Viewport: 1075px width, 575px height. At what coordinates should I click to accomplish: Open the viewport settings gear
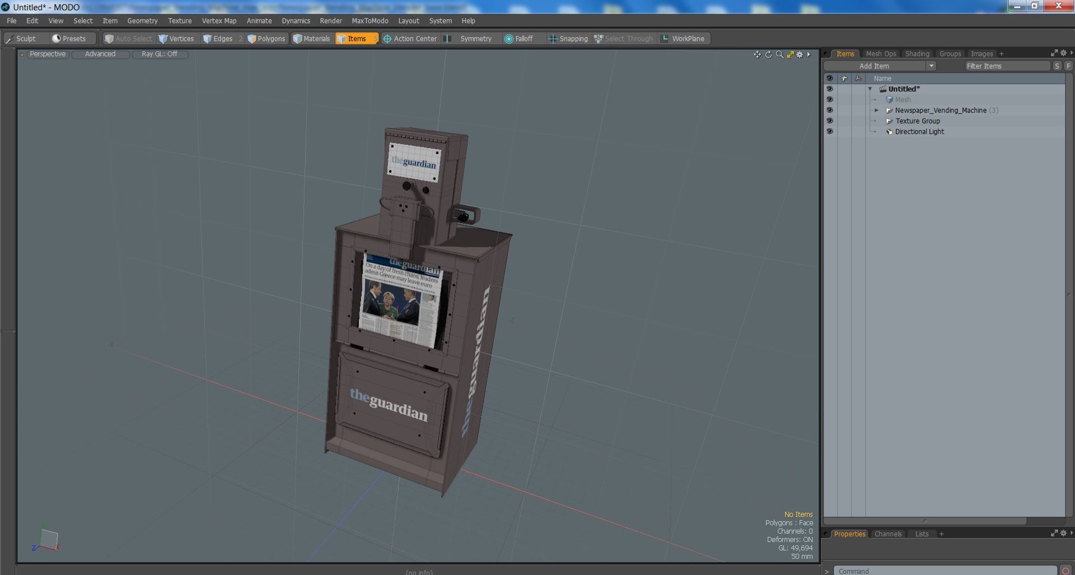click(800, 54)
